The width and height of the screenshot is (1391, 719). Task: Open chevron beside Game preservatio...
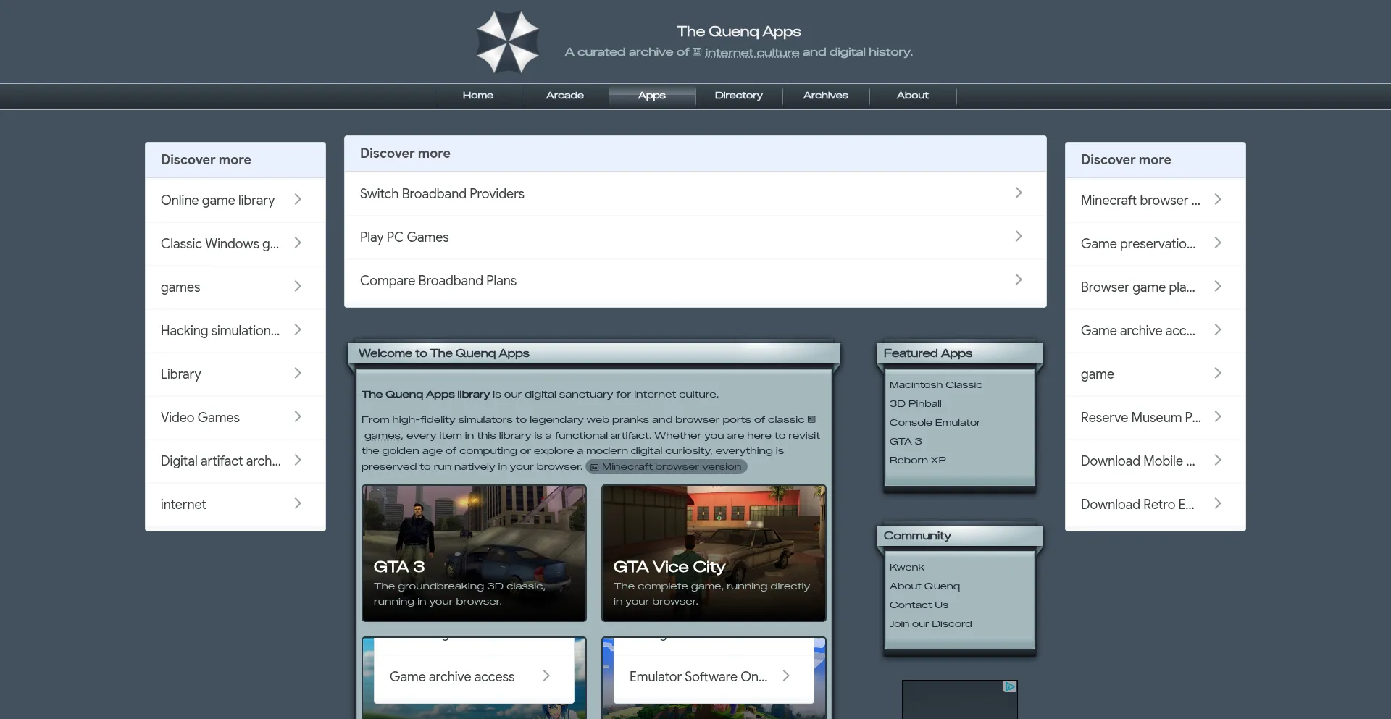coord(1218,243)
